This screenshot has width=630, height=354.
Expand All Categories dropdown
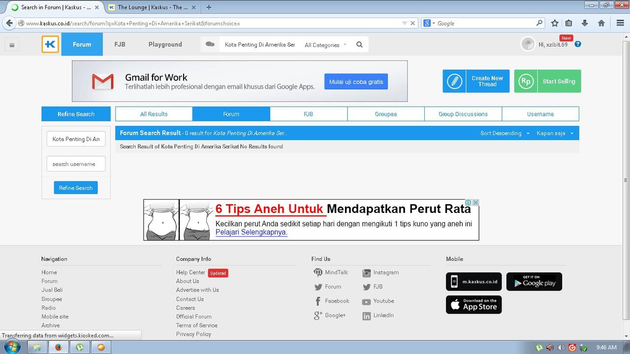coord(325,45)
